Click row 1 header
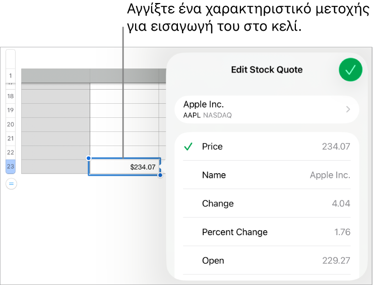This screenshot has width=373, height=285. pyautogui.click(x=11, y=76)
